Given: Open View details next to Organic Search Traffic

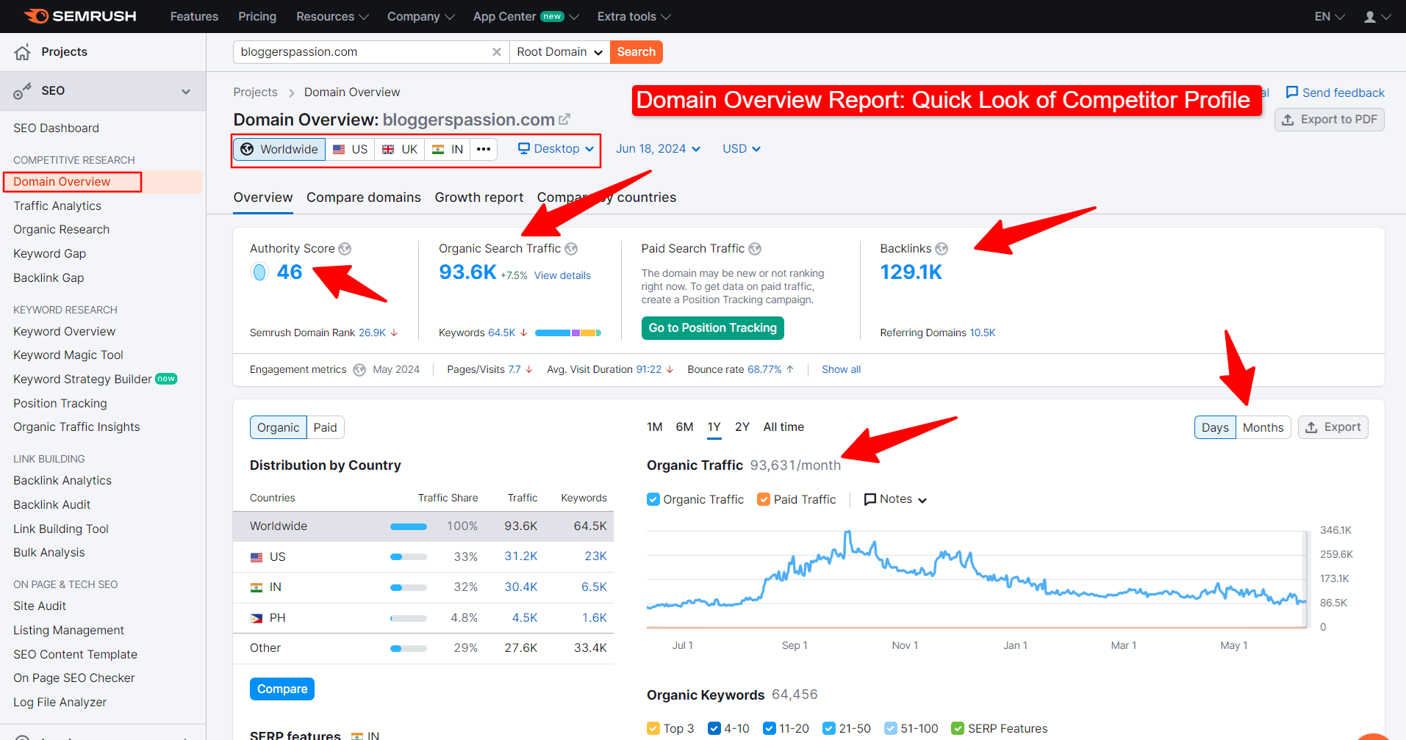Looking at the screenshot, I should pyautogui.click(x=562, y=275).
